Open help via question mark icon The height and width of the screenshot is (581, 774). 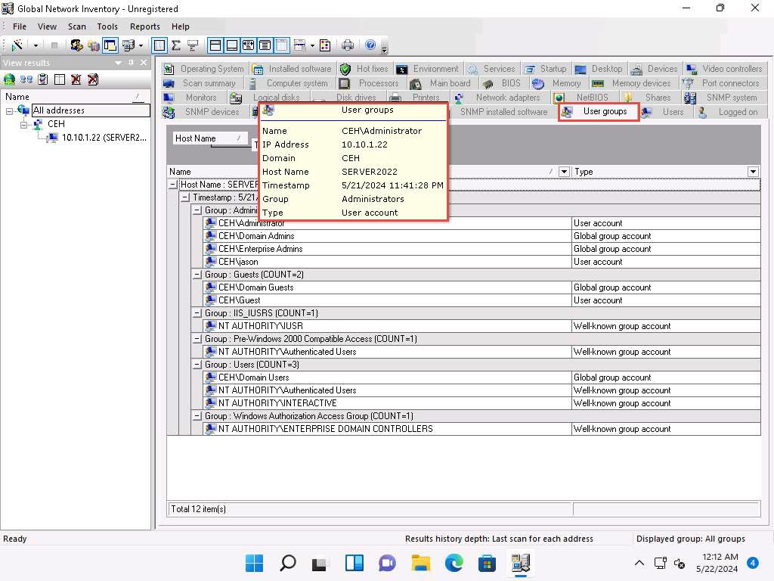(370, 45)
